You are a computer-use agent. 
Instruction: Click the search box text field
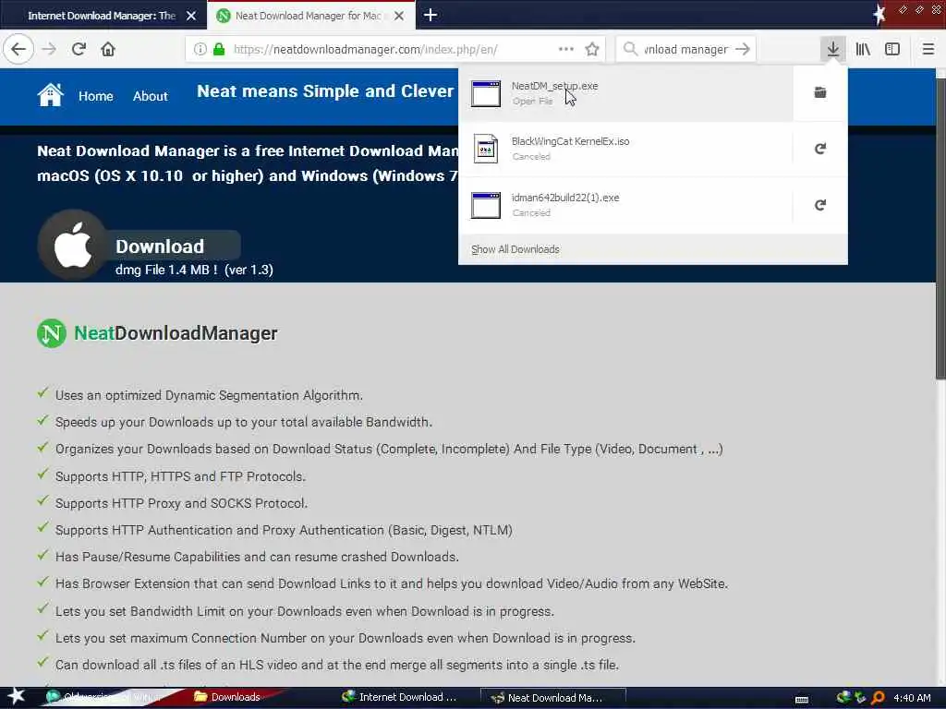pyautogui.click(x=686, y=49)
